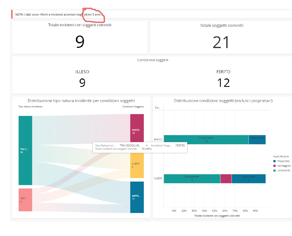The image size is (292, 236).
Task: Click the teal Conducente legend swatch
Action: tap(275, 170)
